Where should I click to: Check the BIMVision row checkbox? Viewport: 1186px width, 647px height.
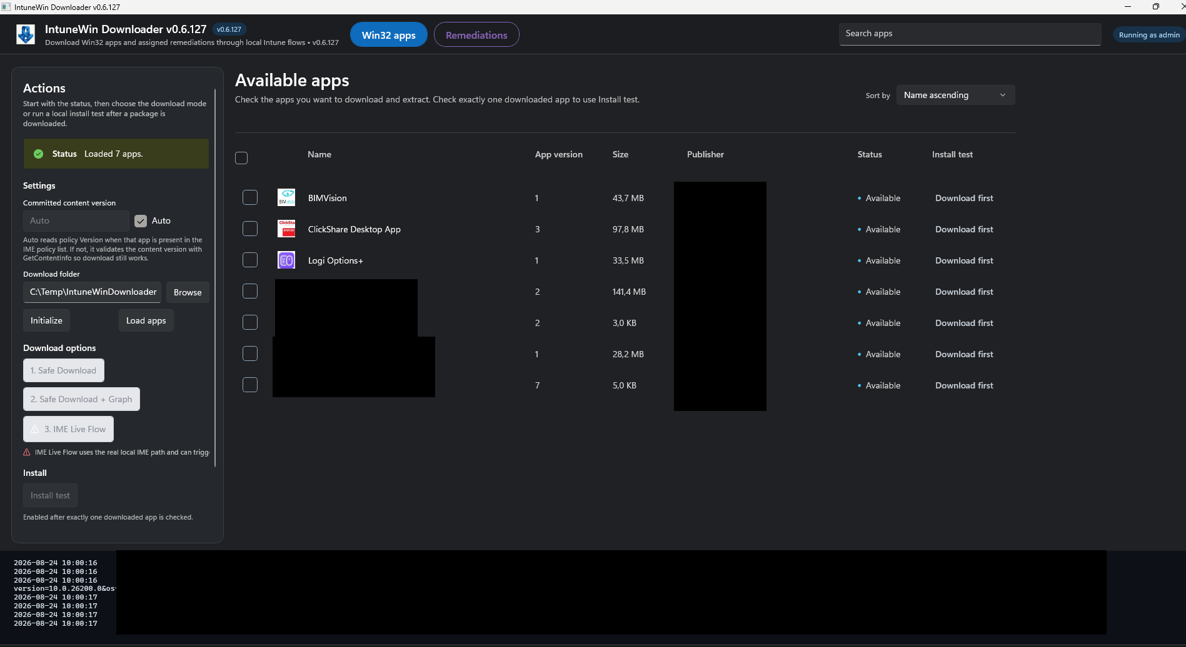tap(250, 197)
